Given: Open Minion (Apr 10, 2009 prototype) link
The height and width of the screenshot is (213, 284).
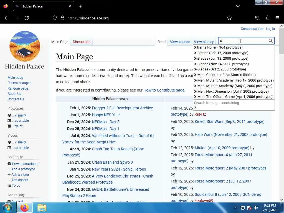Looking at the screenshot, I should tap(222, 148).
